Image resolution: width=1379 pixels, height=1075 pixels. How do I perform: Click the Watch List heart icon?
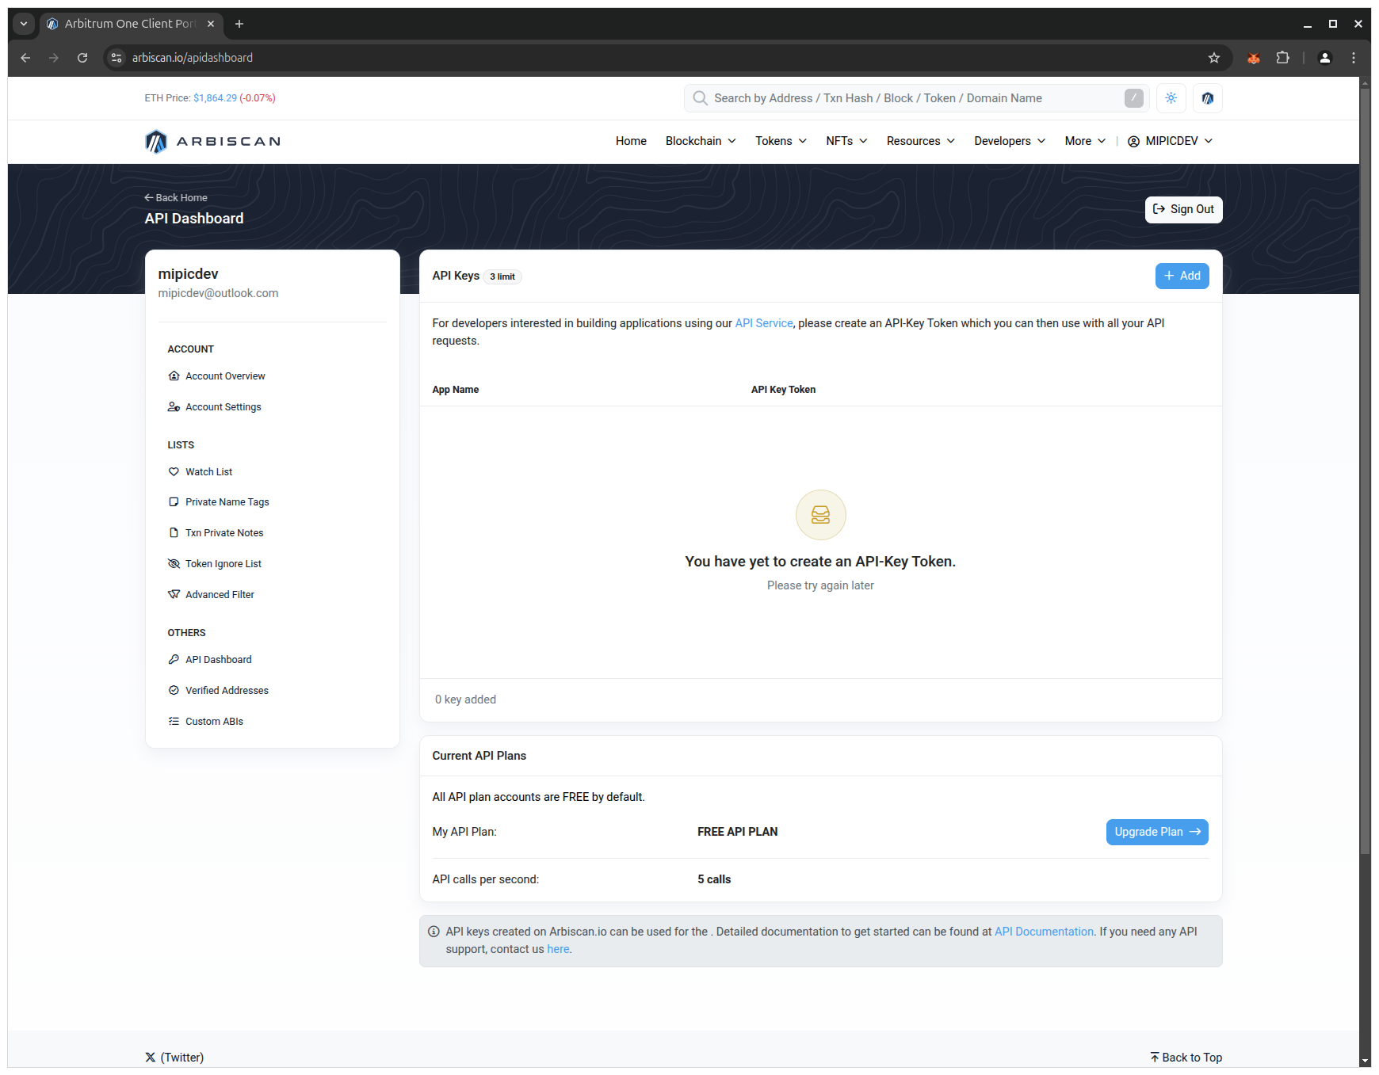click(174, 471)
